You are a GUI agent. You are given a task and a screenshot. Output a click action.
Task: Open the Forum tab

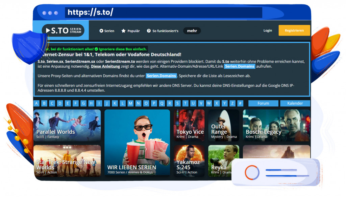263,103
